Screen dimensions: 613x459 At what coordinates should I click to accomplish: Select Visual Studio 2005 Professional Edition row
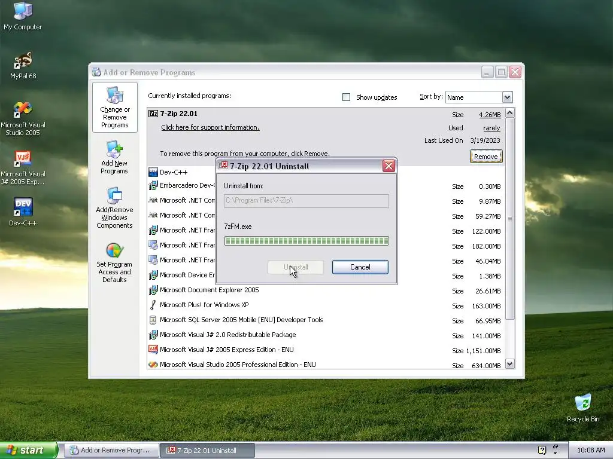pos(326,365)
